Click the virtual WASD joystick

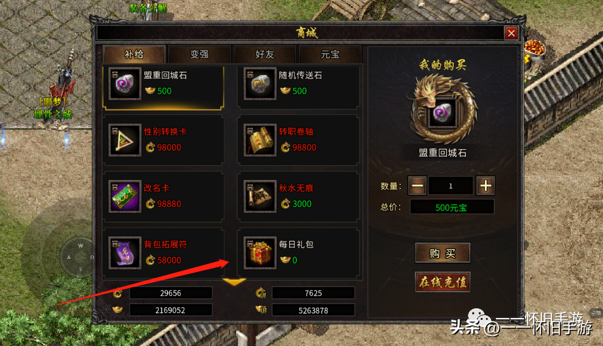[80, 257]
